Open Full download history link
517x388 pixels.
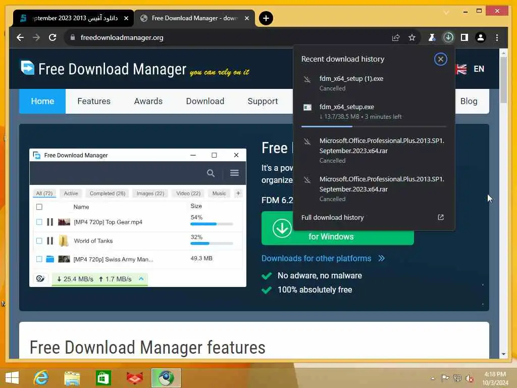click(332, 217)
